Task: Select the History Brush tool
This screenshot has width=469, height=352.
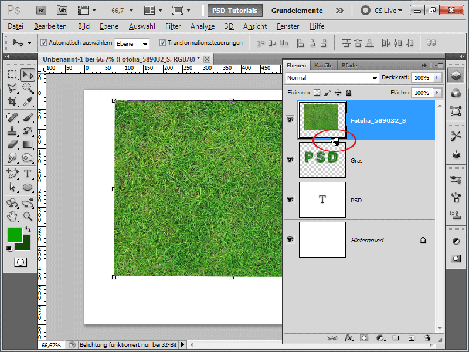Action: pos(28,130)
